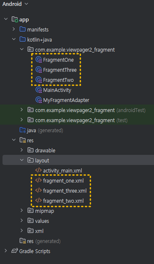Click the fragment_three.xml file icon
154x264 pixels.
pos(38,191)
